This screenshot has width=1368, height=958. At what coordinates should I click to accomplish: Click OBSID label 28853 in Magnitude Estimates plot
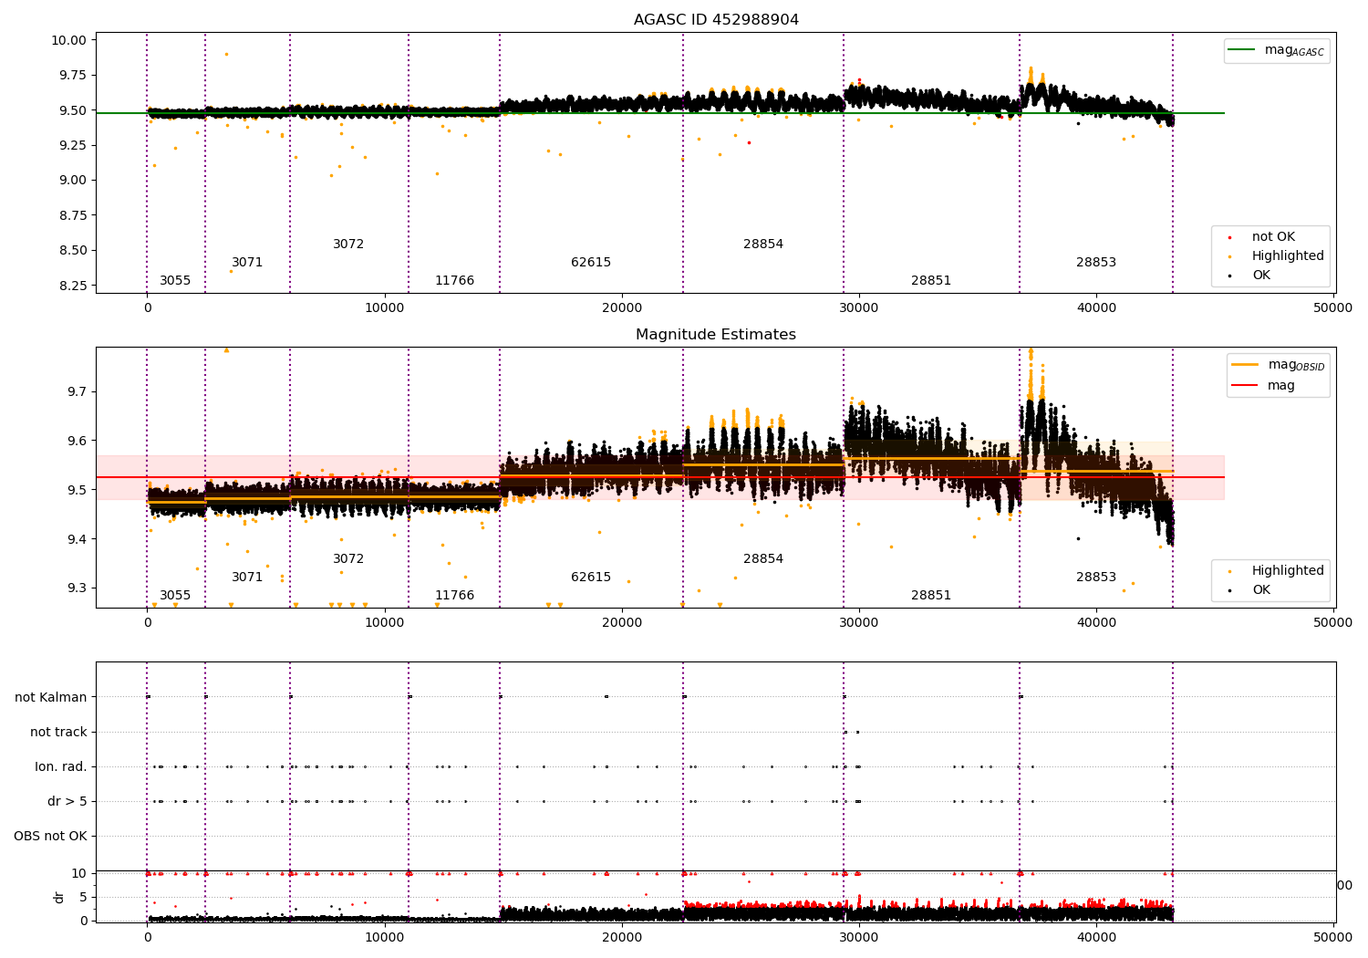coord(1096,578)
